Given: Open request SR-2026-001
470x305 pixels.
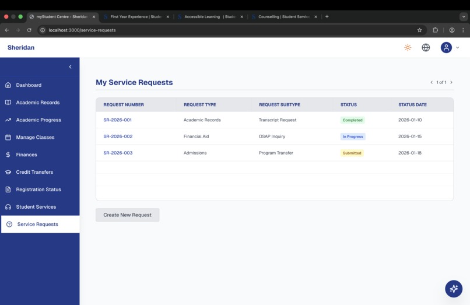Looking at the screenshot, I should point(118,120).
